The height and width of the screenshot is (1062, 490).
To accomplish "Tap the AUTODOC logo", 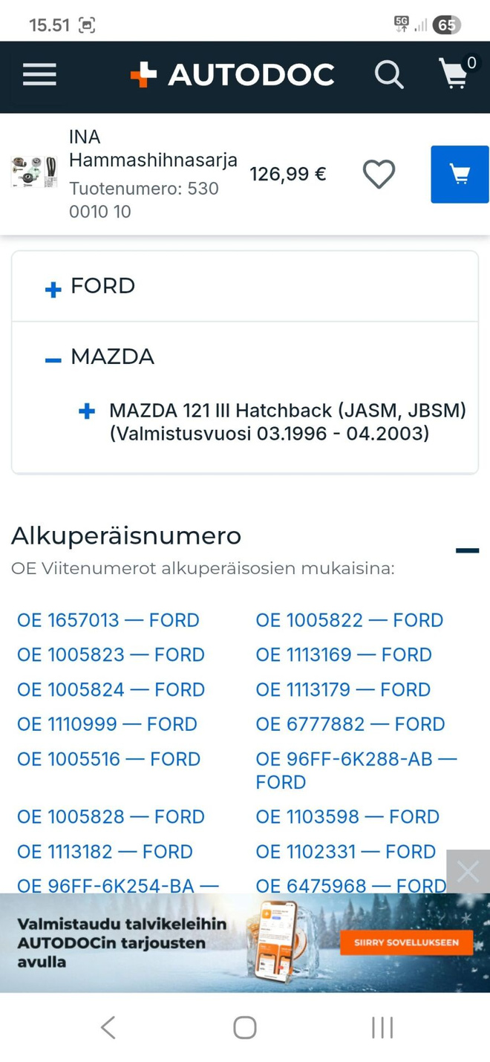I will [232, 75].
